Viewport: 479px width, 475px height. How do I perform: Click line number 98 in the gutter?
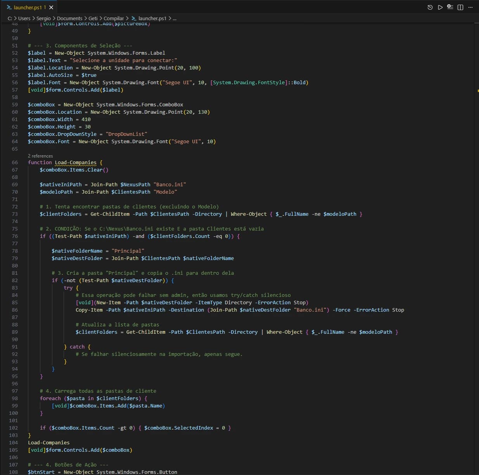(15, 398)
